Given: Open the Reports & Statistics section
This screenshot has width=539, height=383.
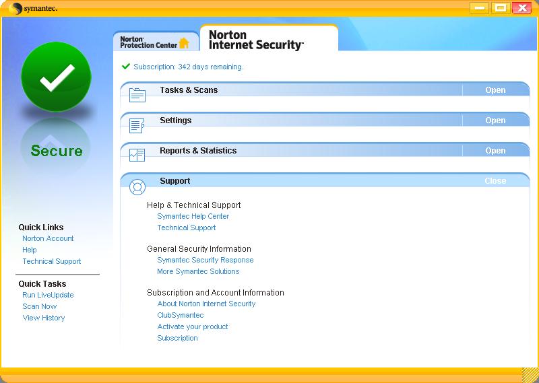Looking at the screenshot, I should (x=495, y=151).
